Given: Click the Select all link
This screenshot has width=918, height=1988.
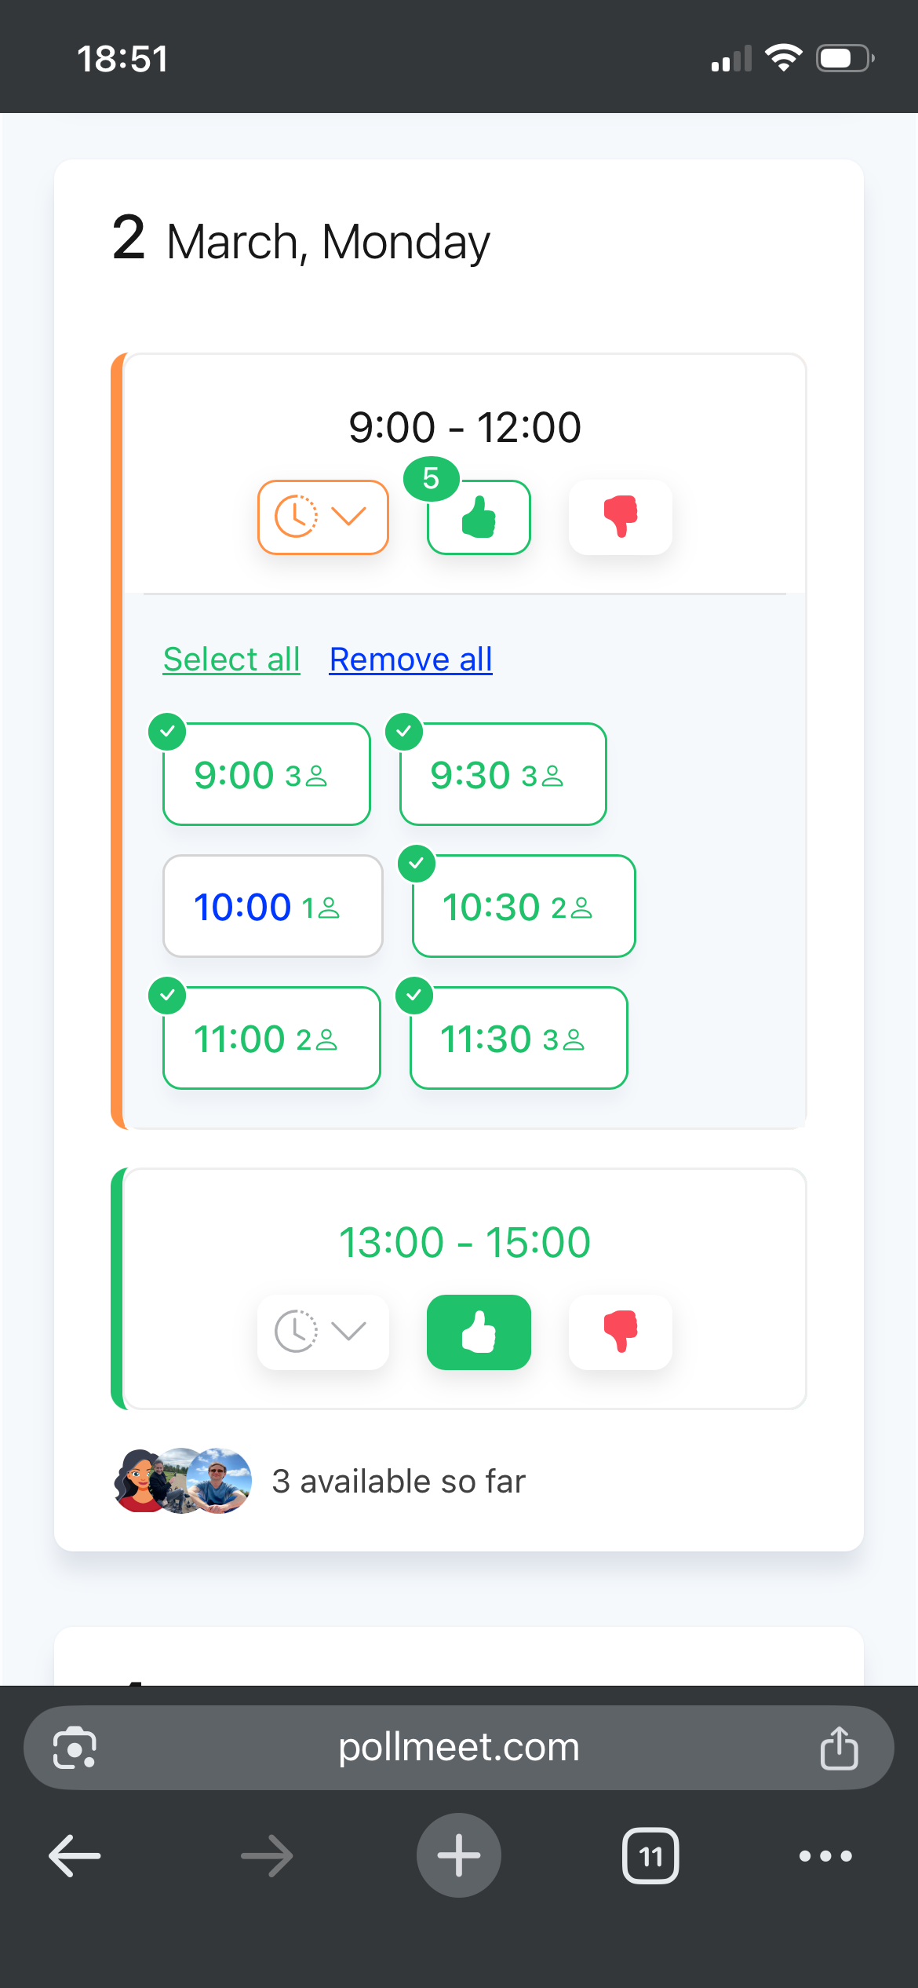Looking at the screenshot, I should pos(231,660).
